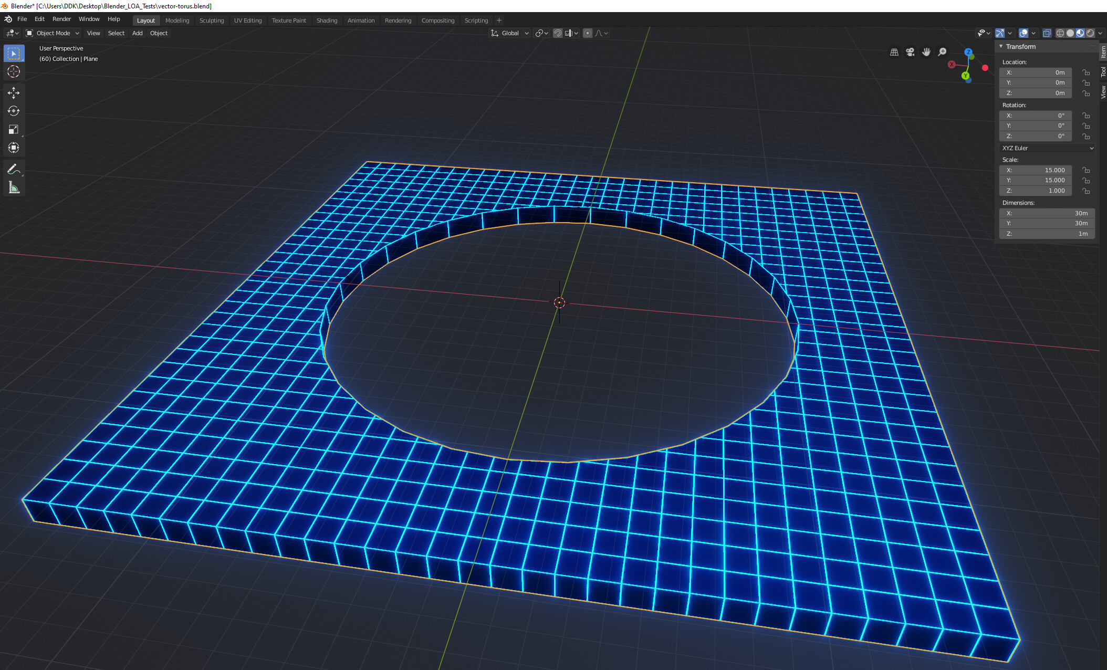Image resolution: width=1107 pixels, height=670 pixels.
Task: Select the Measure tool
Action: [14, 187]
